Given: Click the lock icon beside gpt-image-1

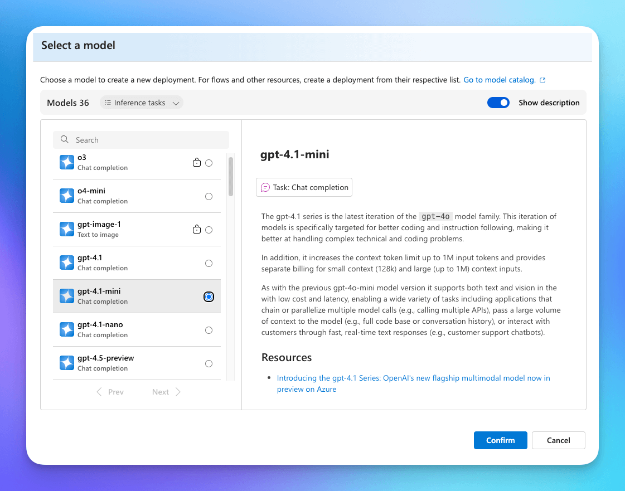Looking at the screenshot, I should (196, 230).
